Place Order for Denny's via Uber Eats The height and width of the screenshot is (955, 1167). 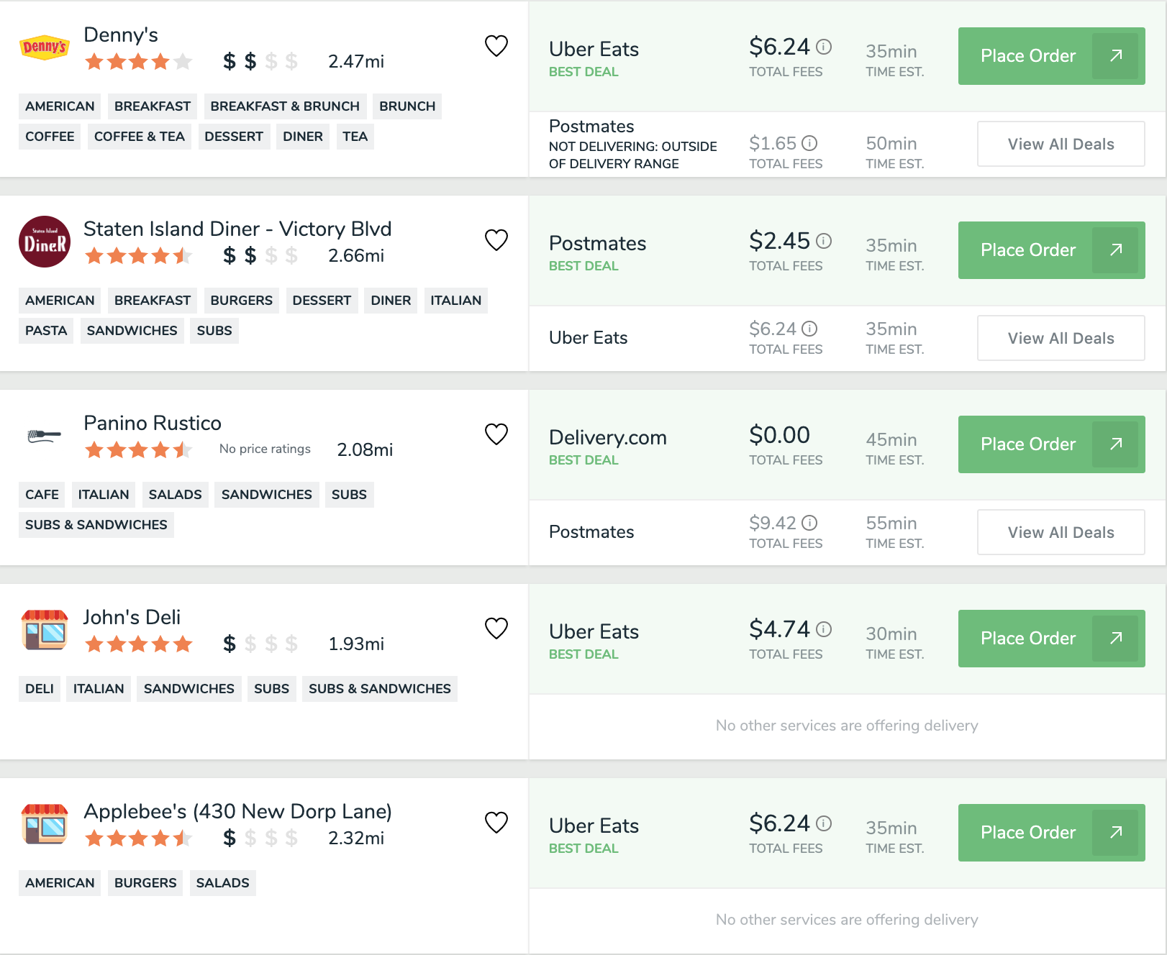(x=1051, y=56)
